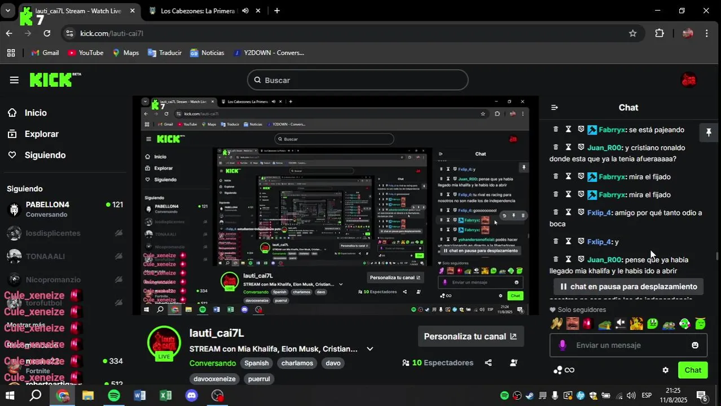Open channel points icon below chat
The width and height of the screenshot is (721, 406).
click(558, 370)
